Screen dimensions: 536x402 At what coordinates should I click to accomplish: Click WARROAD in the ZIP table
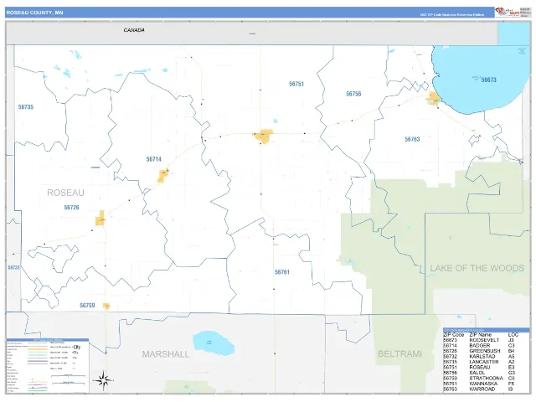coord(482,389)
